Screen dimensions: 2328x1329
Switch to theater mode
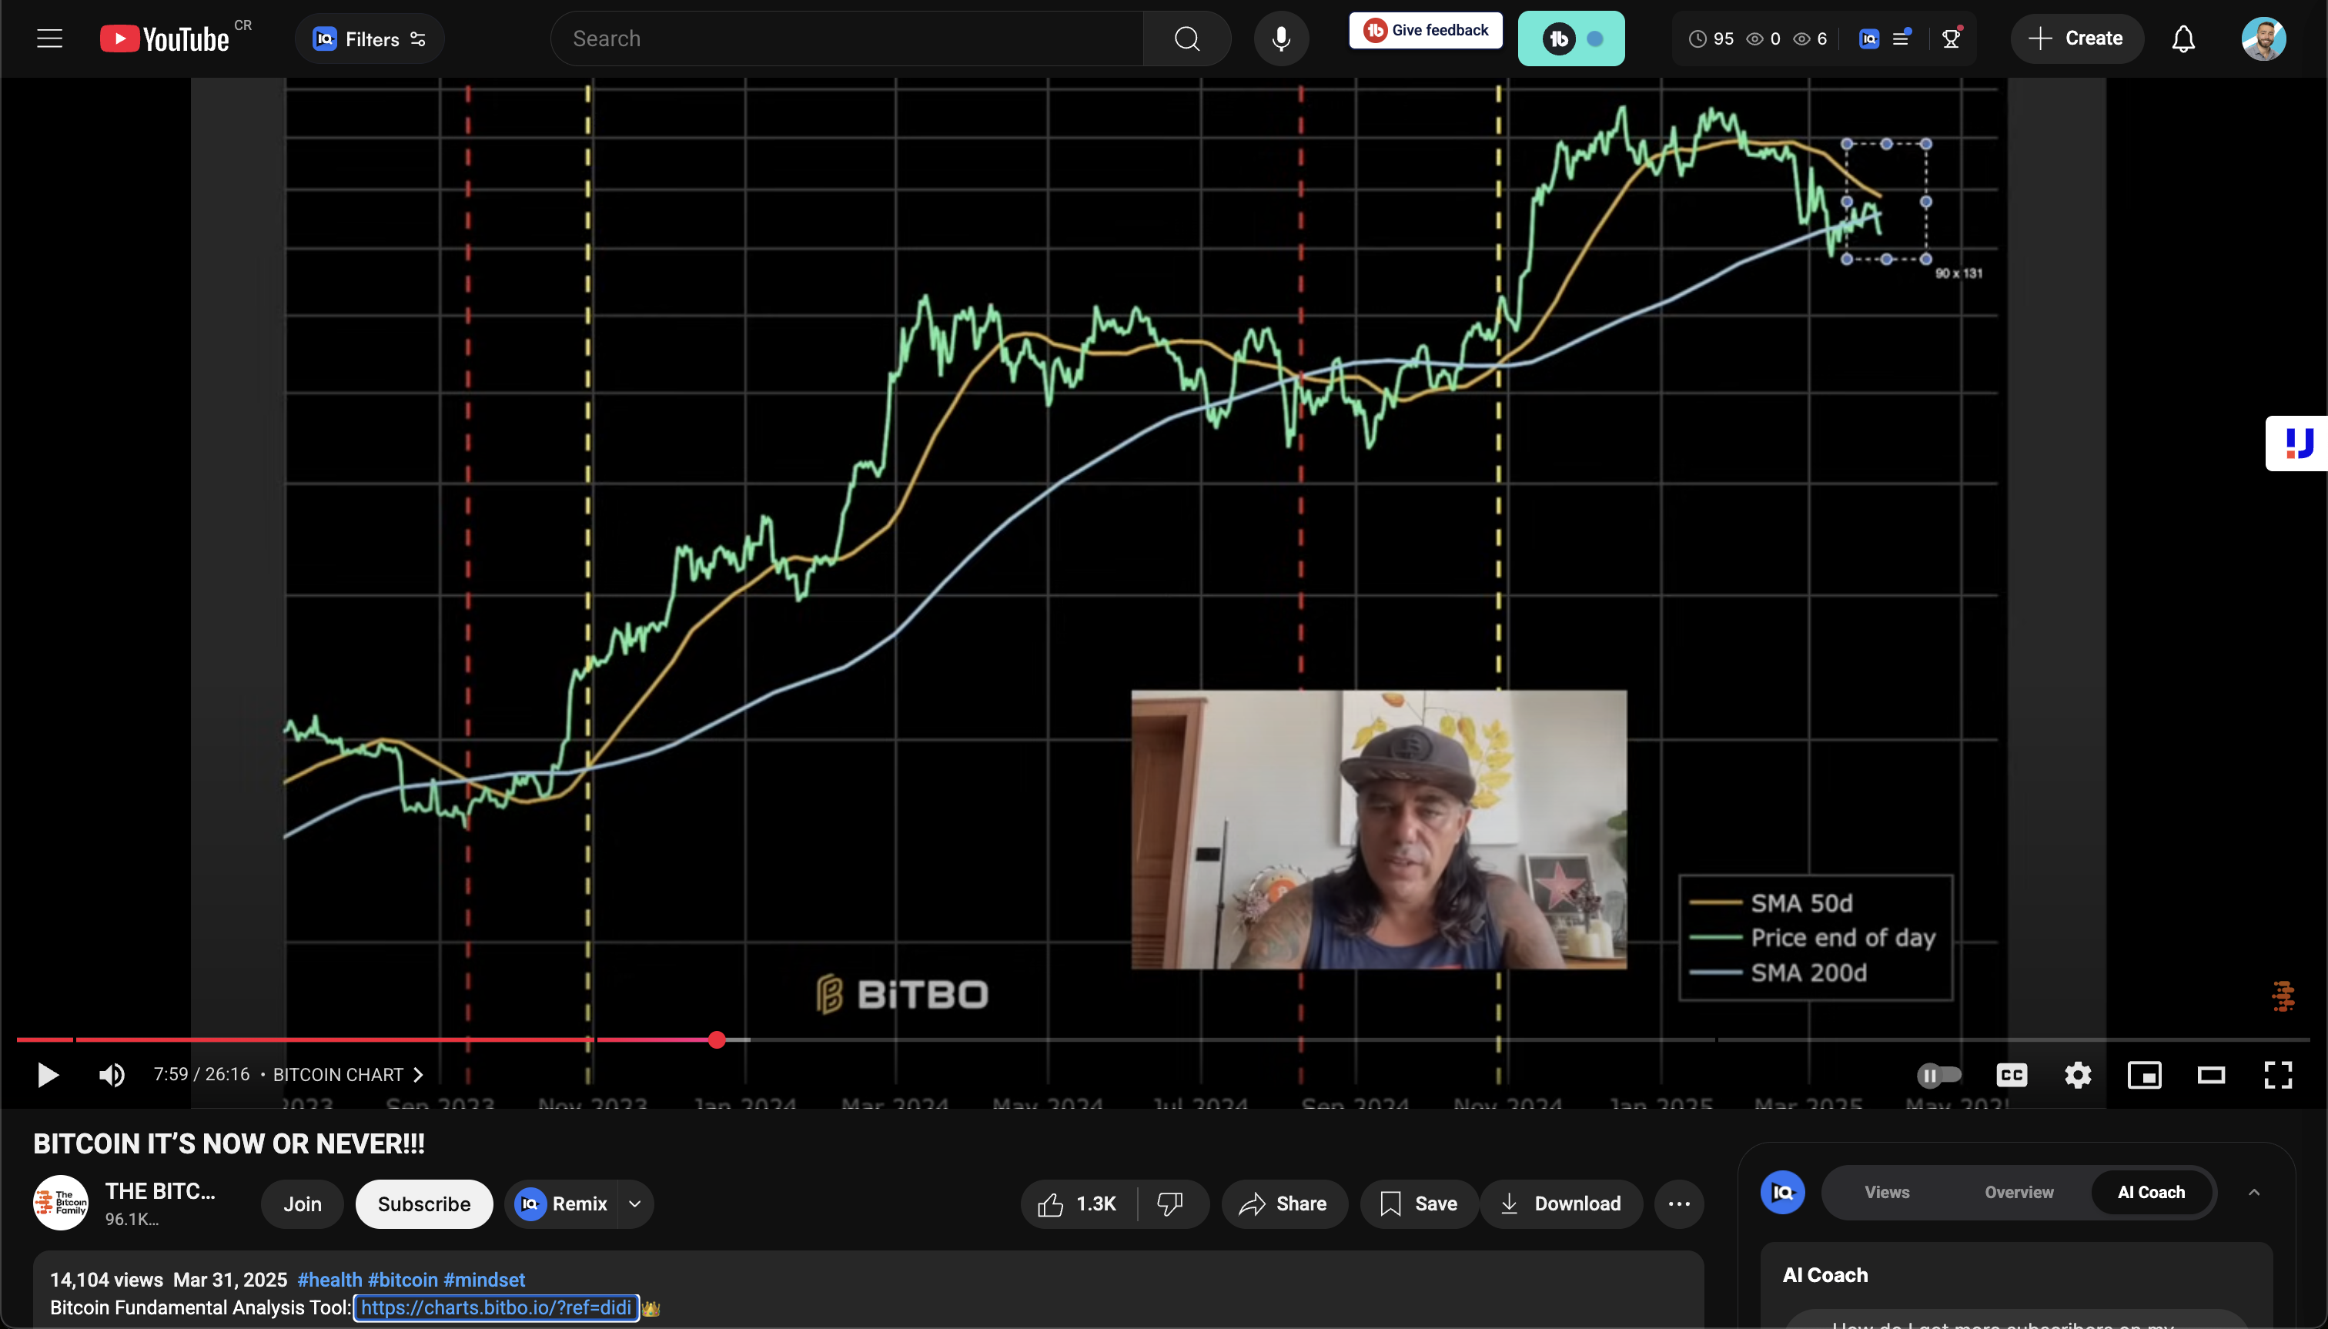pyautogui.click(x=2211, y=1075)
